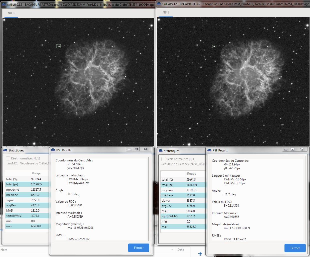Click the Statistiques icon in the left statistics window
This screenshot has height=257, width=310.
[5, 150]
